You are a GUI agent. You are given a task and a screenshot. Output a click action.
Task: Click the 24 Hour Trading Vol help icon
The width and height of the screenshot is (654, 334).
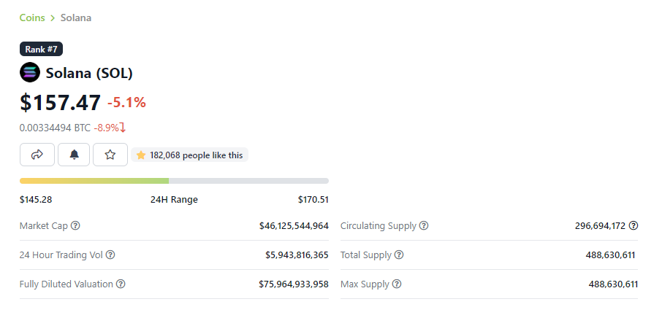click(110, 255)
